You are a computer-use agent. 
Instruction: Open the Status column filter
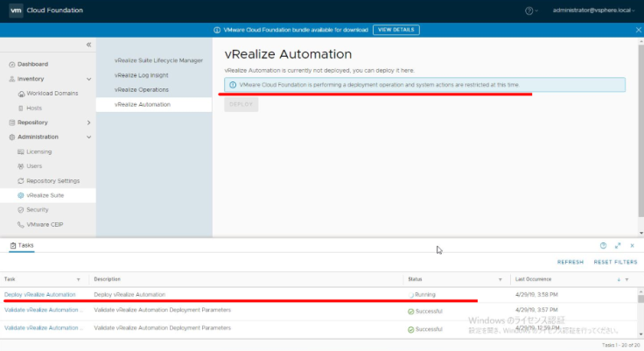(500, 279)
